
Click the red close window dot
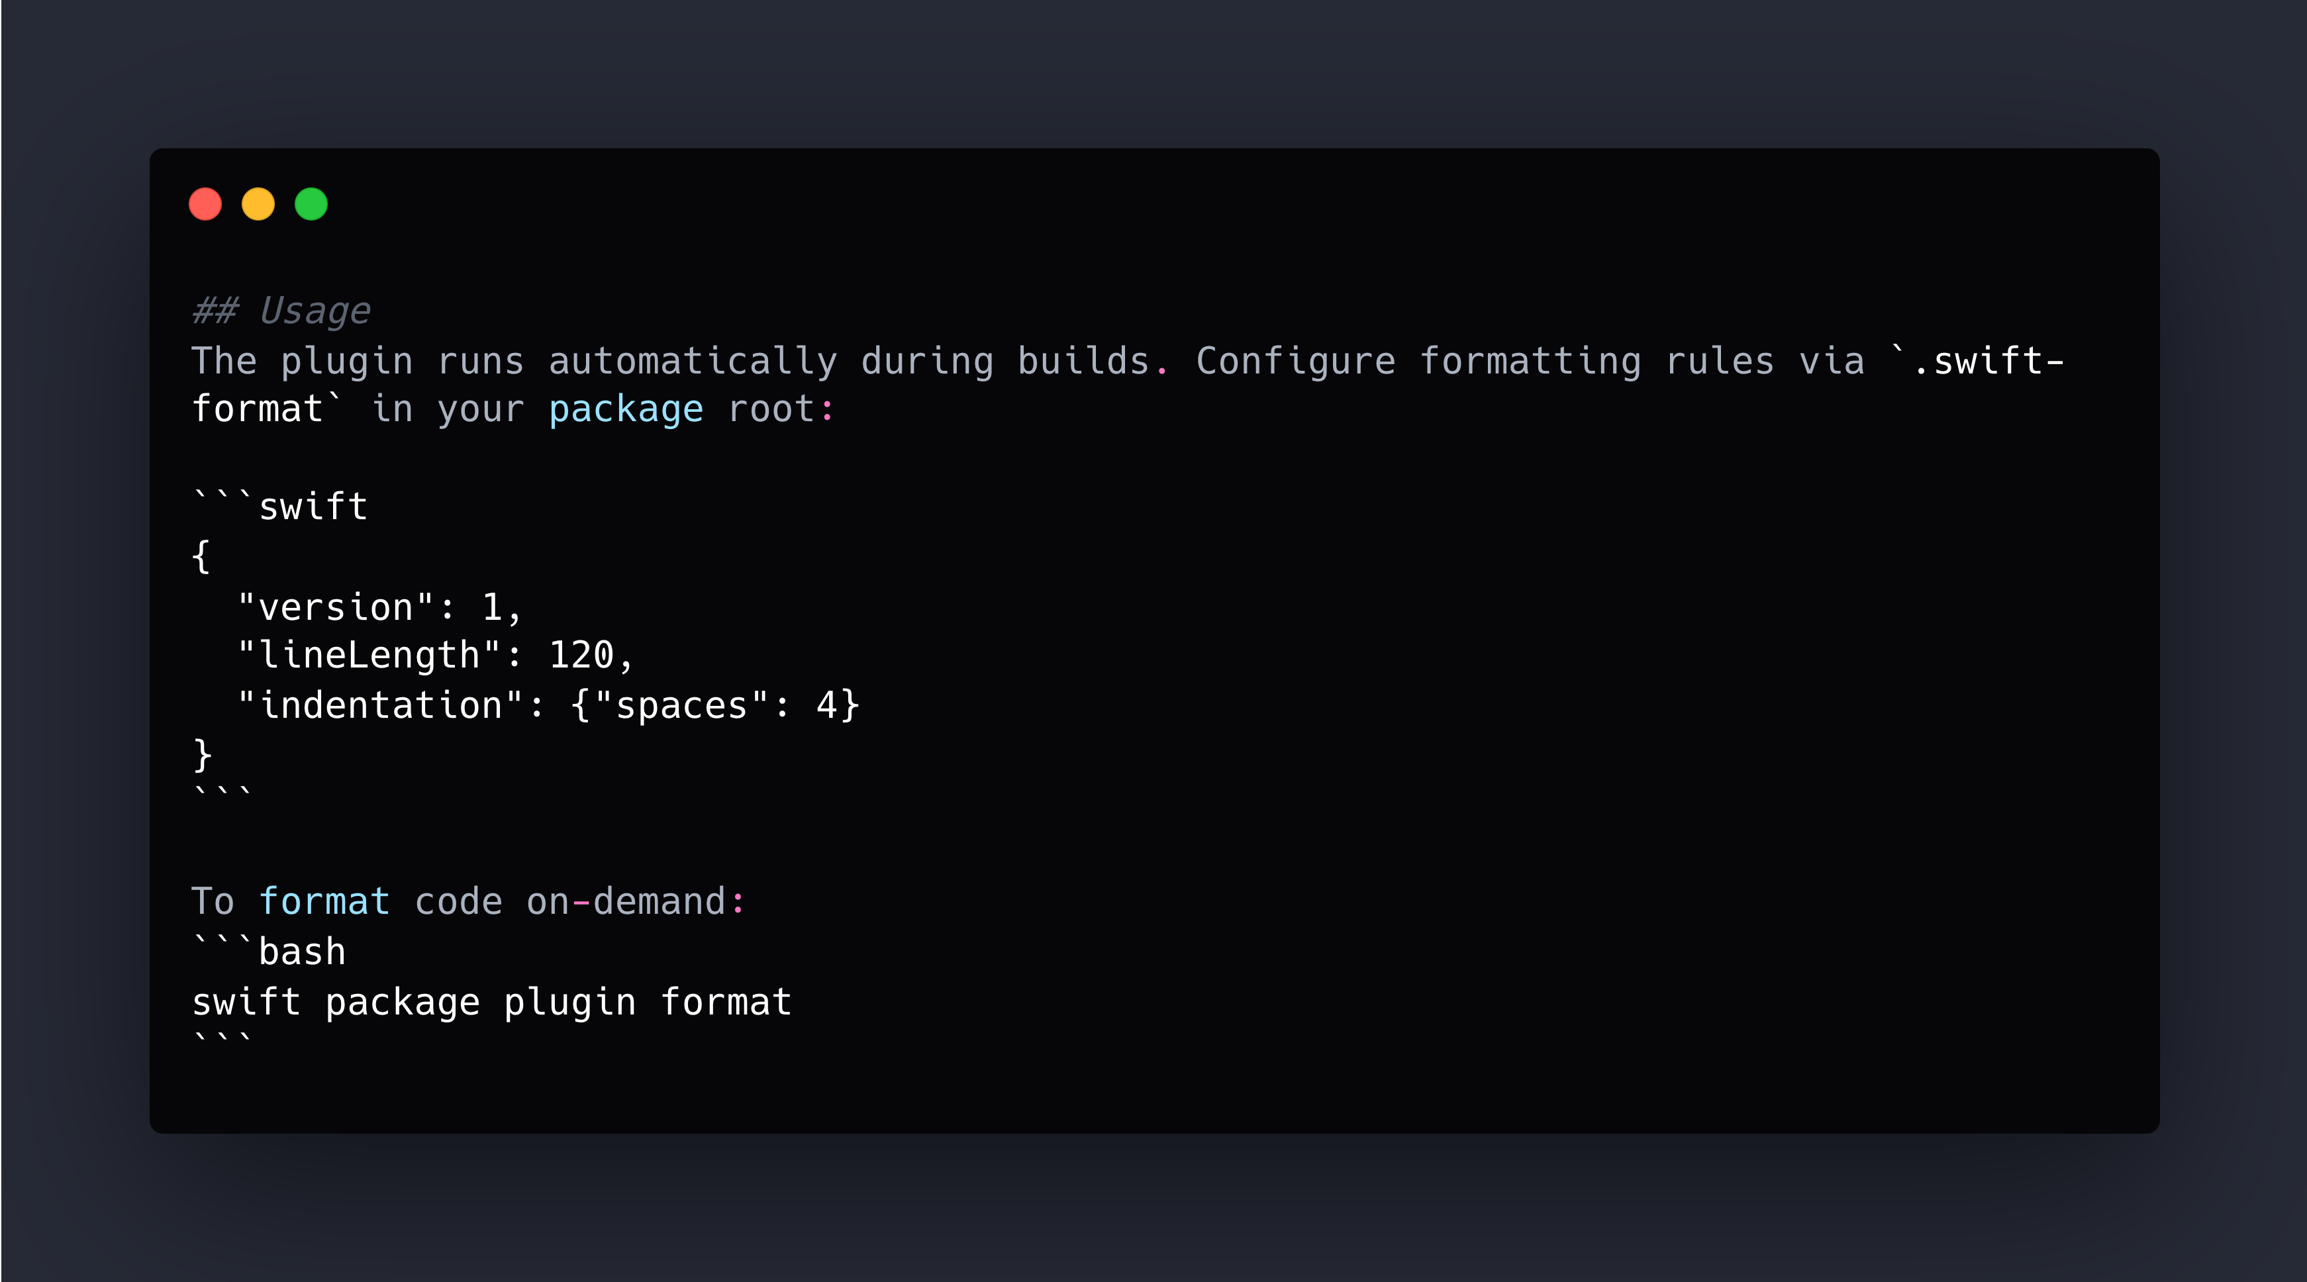[x=205, y=204]
